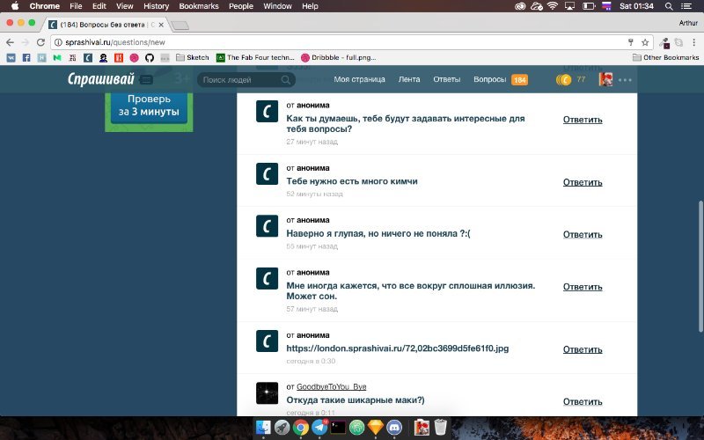Open the GoodbyeToYou_Bye profile link
704x440 pixels.
point(332,386)
